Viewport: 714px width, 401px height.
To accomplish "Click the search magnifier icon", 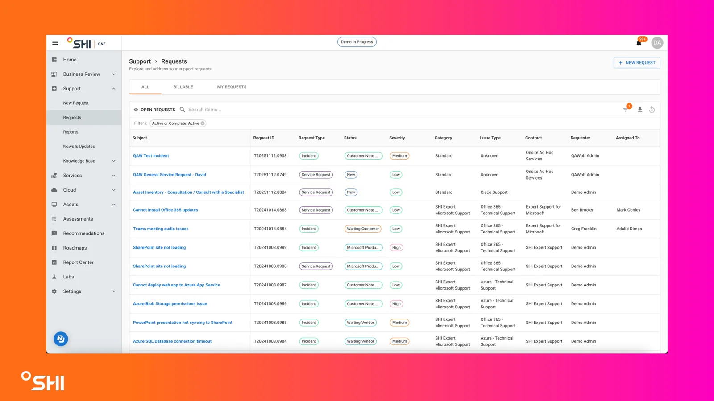I will coord(182,110).
